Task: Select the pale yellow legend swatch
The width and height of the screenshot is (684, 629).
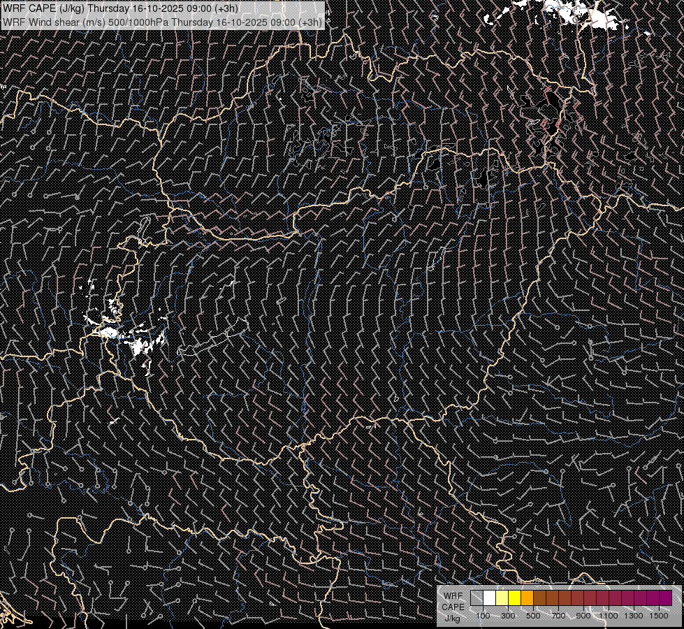Action: point(502,598)
